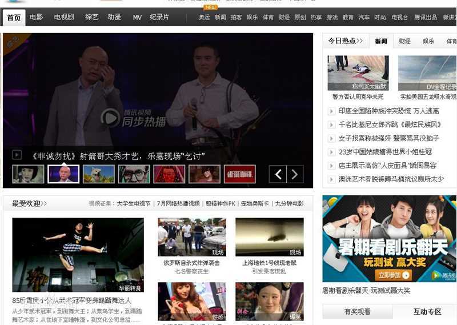Click the arrow bullet beside 印度全国陷种族冲突恐慌

pos(331,111)
